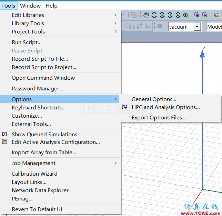Open the Tools menu
The height and width of the screenshot is (216, 222).
click(8, 6)
